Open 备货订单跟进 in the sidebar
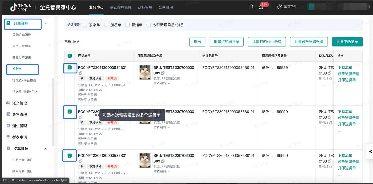The height and width of the screenshot is (184, 373). 22,58
